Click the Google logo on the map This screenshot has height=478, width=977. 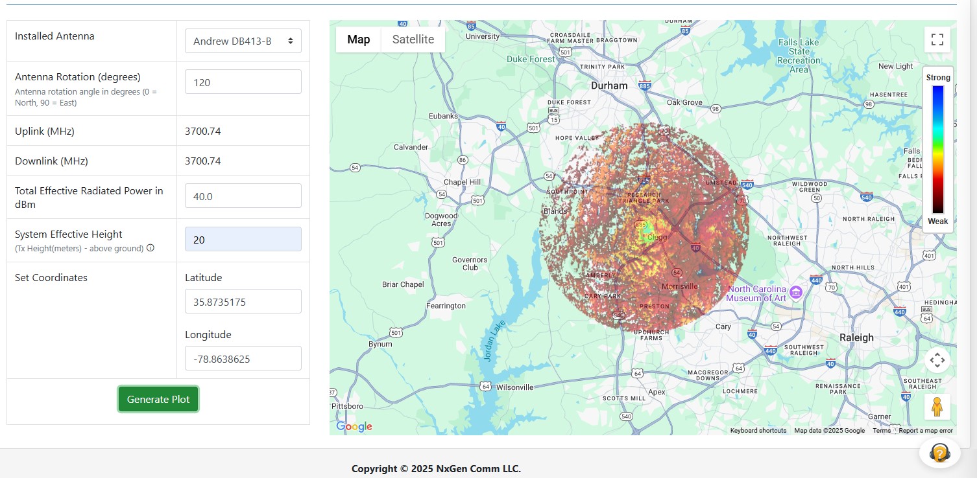354,426
